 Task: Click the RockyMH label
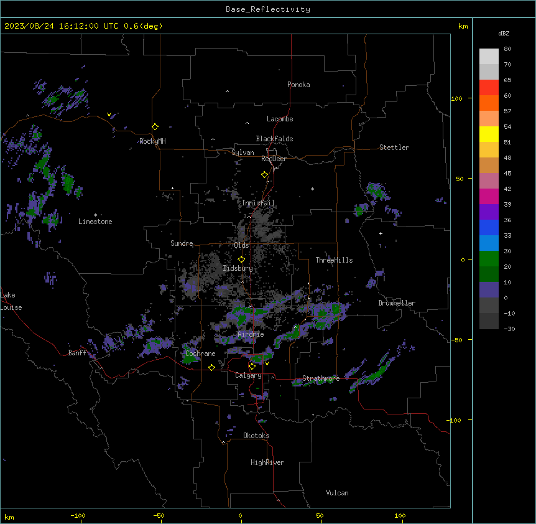click(x=152, y=141)
